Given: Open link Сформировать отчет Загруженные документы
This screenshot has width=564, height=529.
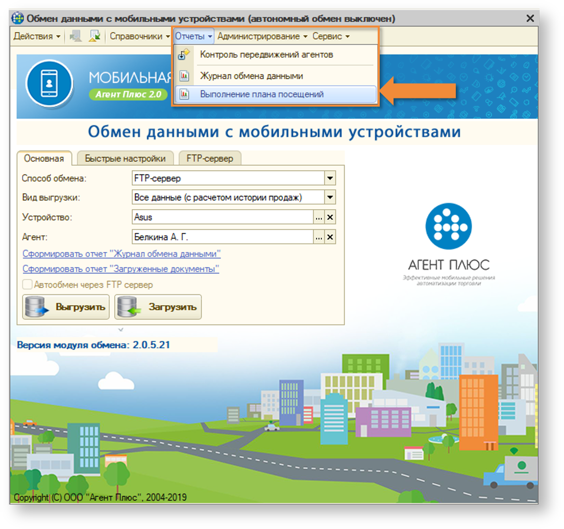Looking at the screenshot, I should point(121,269).
